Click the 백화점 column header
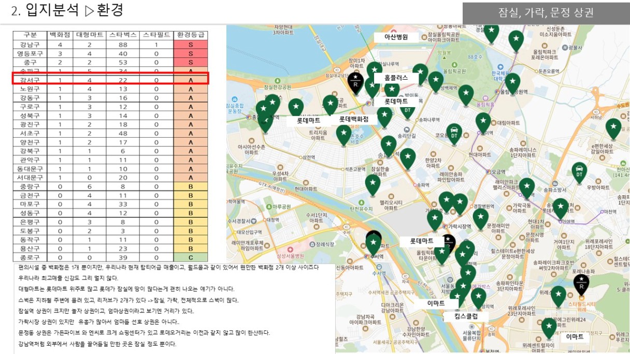The image size is (630, 354). point(60,35)
